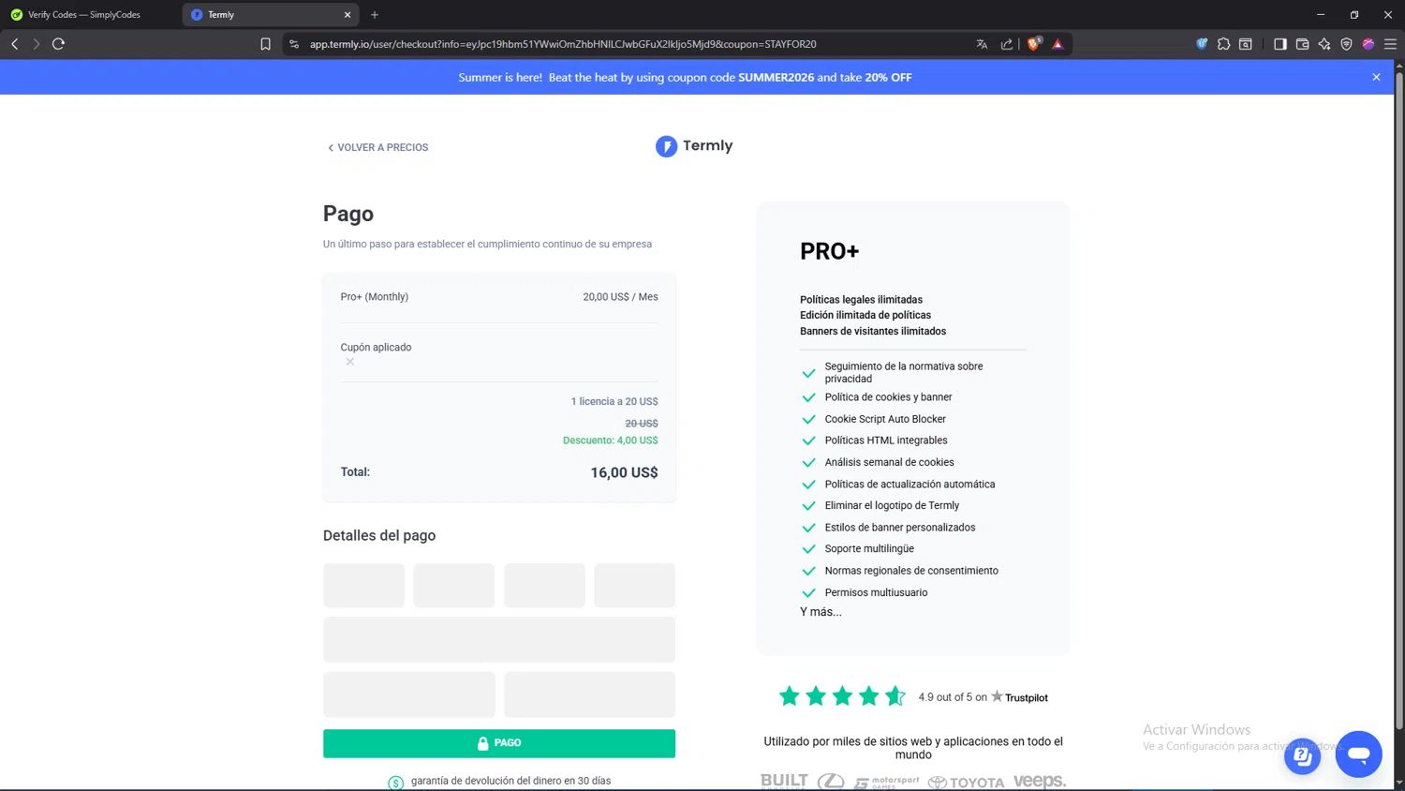Click the Toyota brand logo

pyautogui.click(x=966, y=783)
